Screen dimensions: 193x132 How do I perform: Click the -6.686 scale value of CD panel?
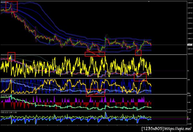click(x=189, y=124)
